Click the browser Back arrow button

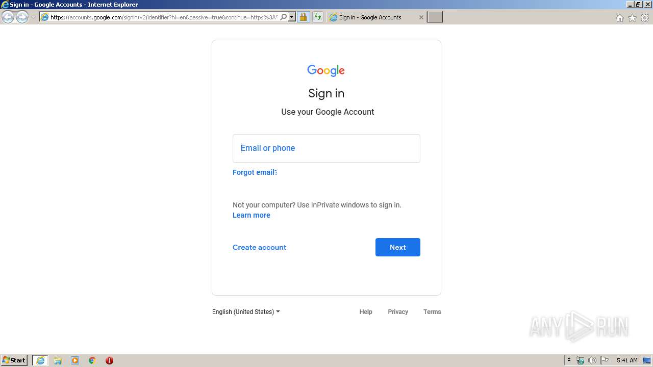pos(8,17)
